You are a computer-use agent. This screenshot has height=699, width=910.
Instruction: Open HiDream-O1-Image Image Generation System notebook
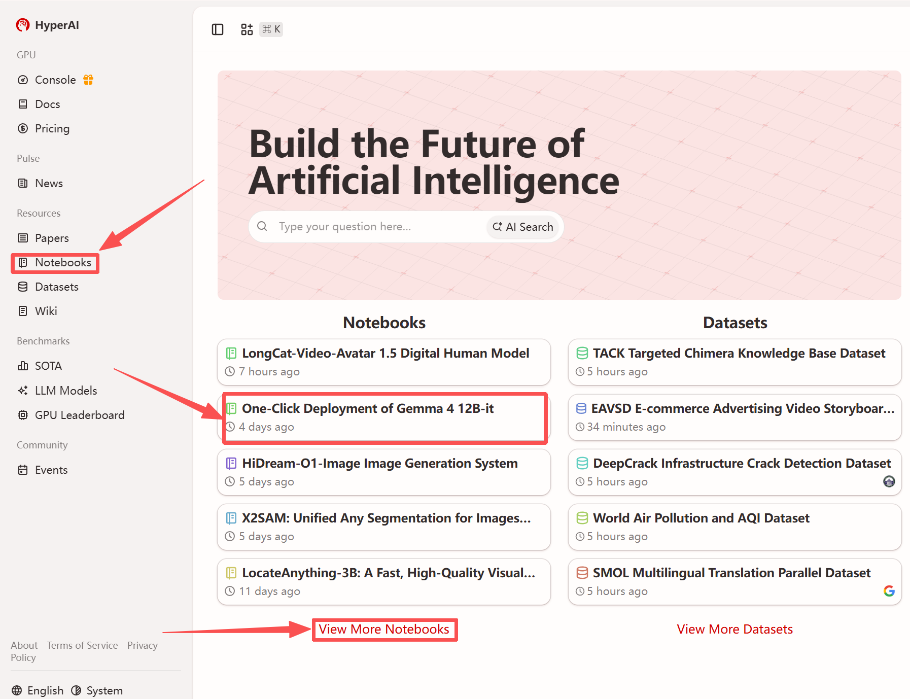click(384, 472)
